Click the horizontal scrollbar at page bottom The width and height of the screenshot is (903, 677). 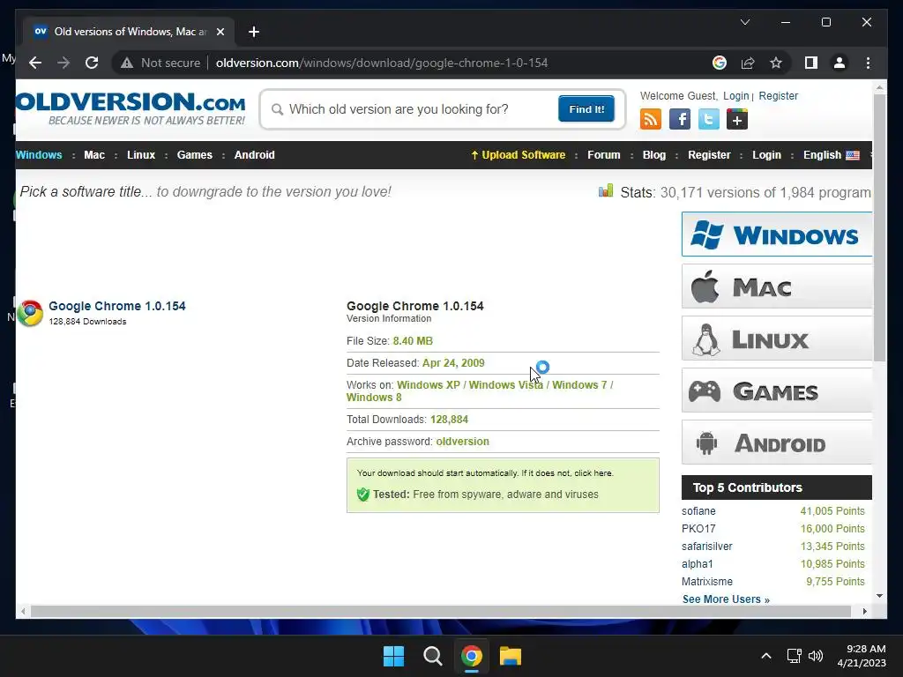441,612
